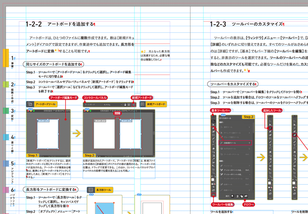Click the yellow "長方形ツール" label

(x=104, y=190)
